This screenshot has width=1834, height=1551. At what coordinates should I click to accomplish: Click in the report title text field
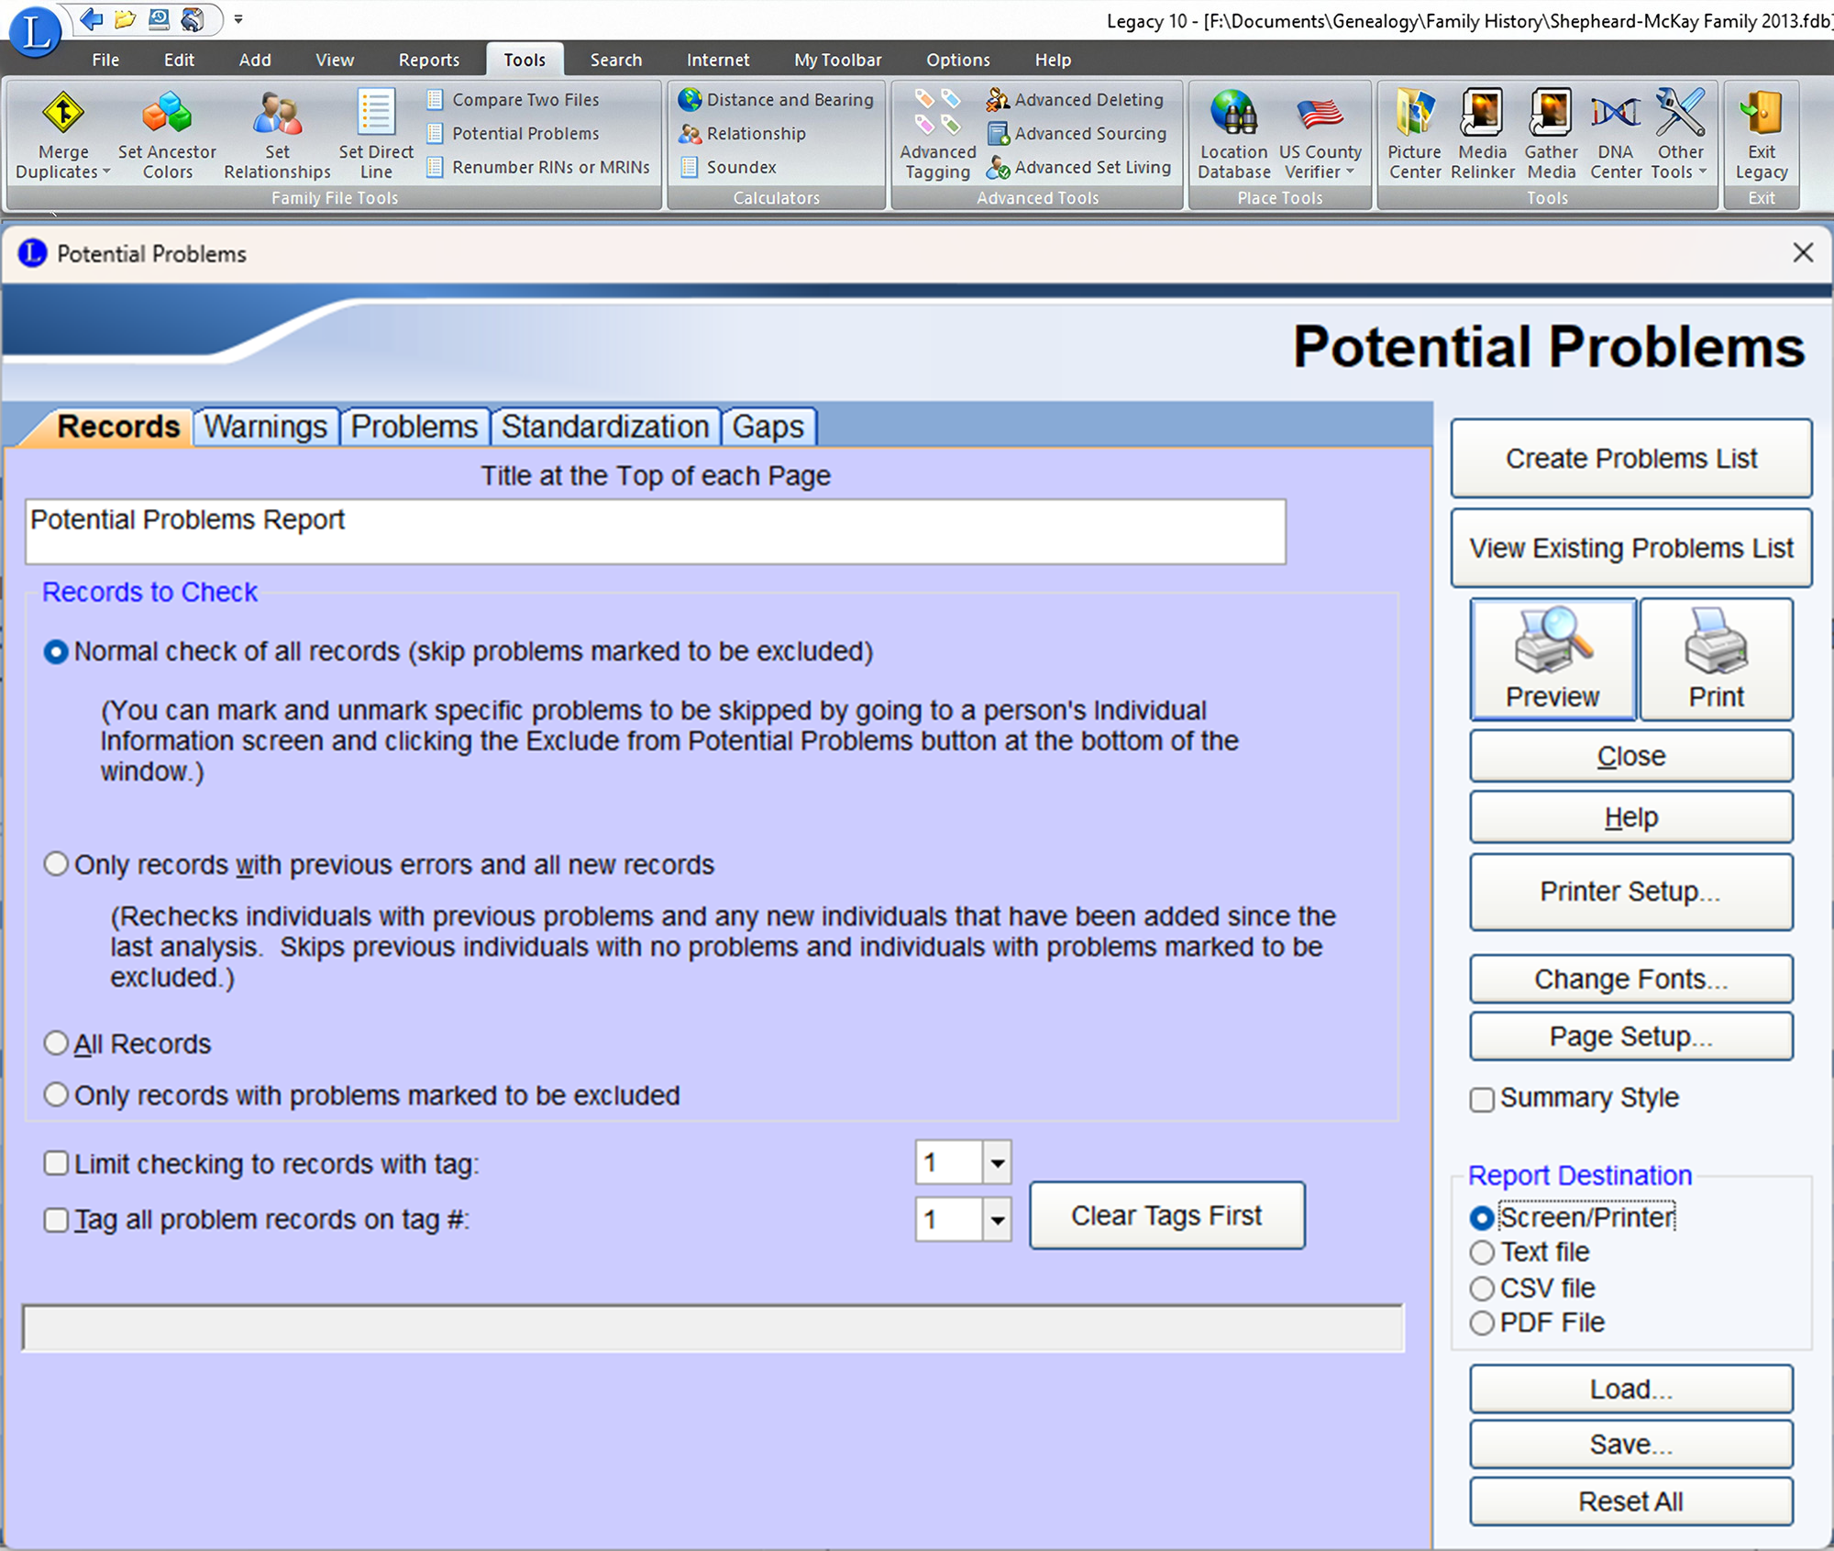click(655, 532)
